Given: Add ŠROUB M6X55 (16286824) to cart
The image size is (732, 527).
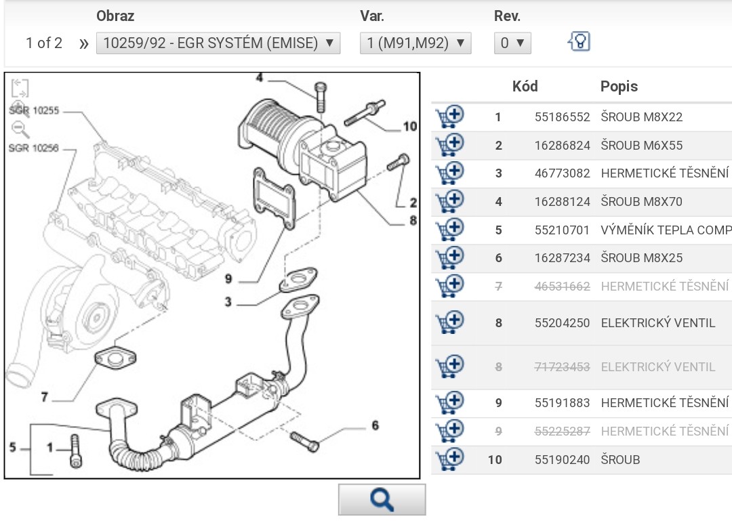Looking at the screenshot, I should pos(449,145).
